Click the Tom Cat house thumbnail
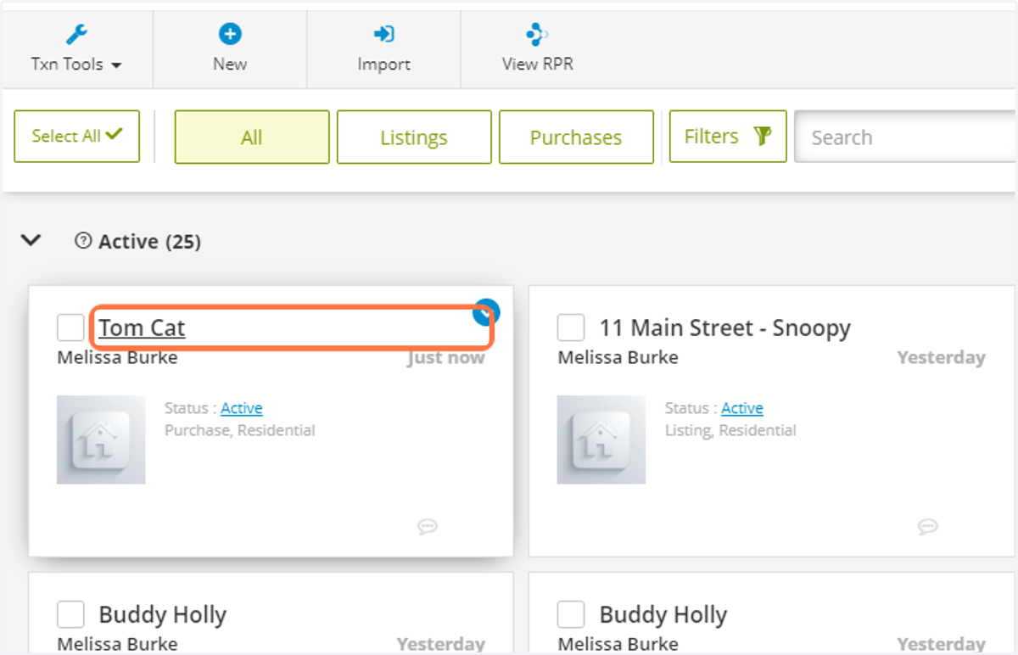 pos(101,439)
